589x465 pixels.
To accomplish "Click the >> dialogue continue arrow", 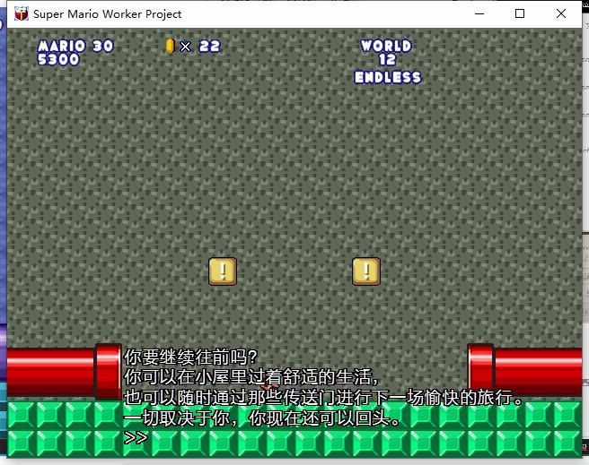I will tap(136, 437).
